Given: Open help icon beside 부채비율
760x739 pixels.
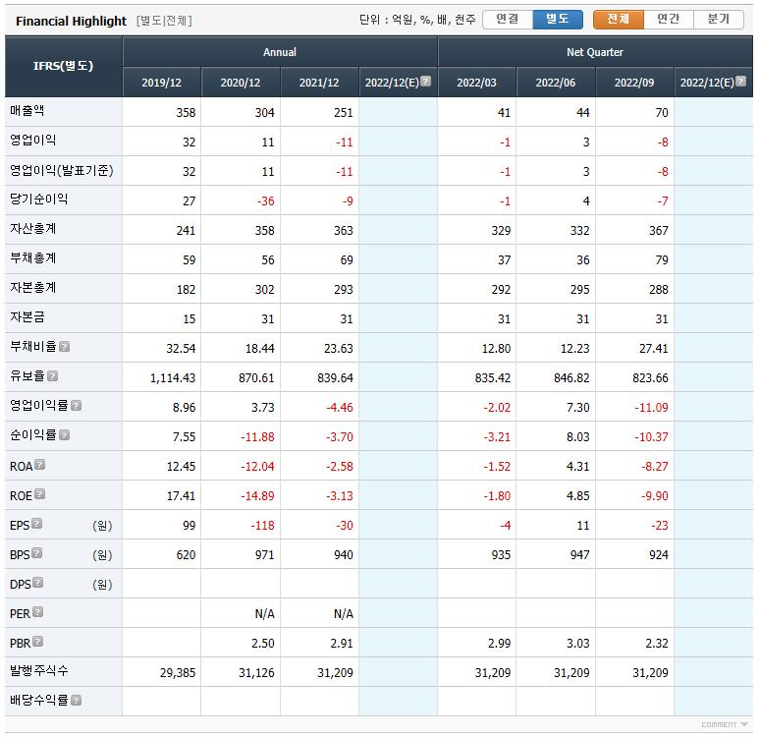Looking at the screenshot, I should click(65, 347).
